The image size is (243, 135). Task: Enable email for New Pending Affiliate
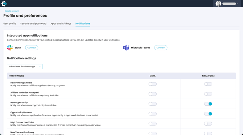click(x=153, y=84)
